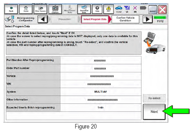Click the Order Part number label

18,68
